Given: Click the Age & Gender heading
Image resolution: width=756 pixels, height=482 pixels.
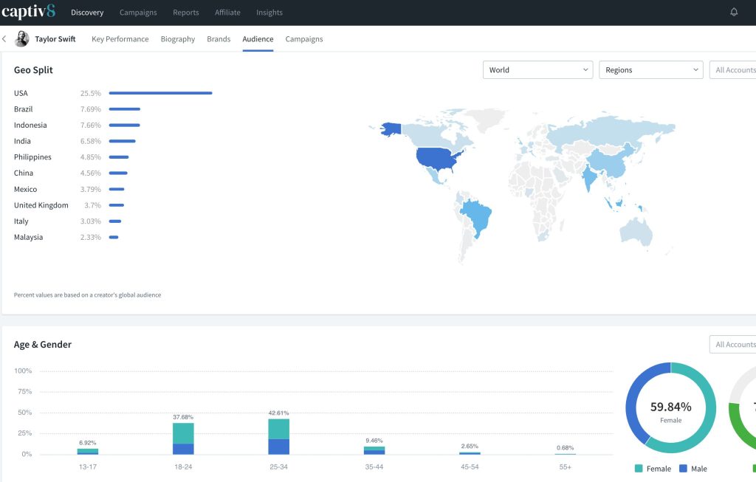Looking at the screenshot, I should [x=42, y=344].
